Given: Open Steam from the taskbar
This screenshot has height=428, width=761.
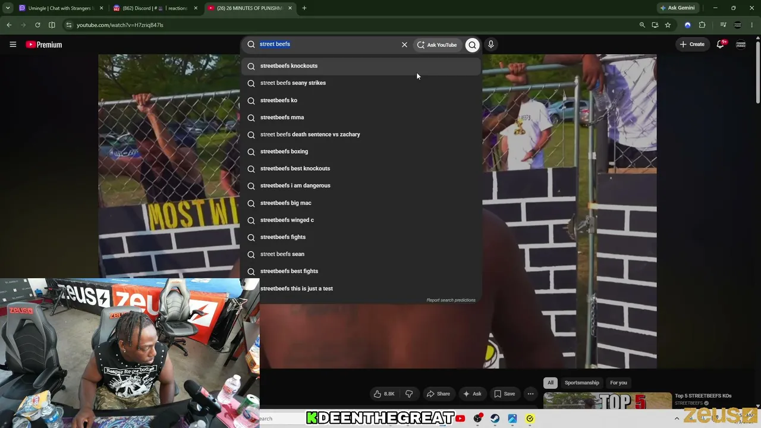Looking at the screenshot, I should (x=495, y=418).
